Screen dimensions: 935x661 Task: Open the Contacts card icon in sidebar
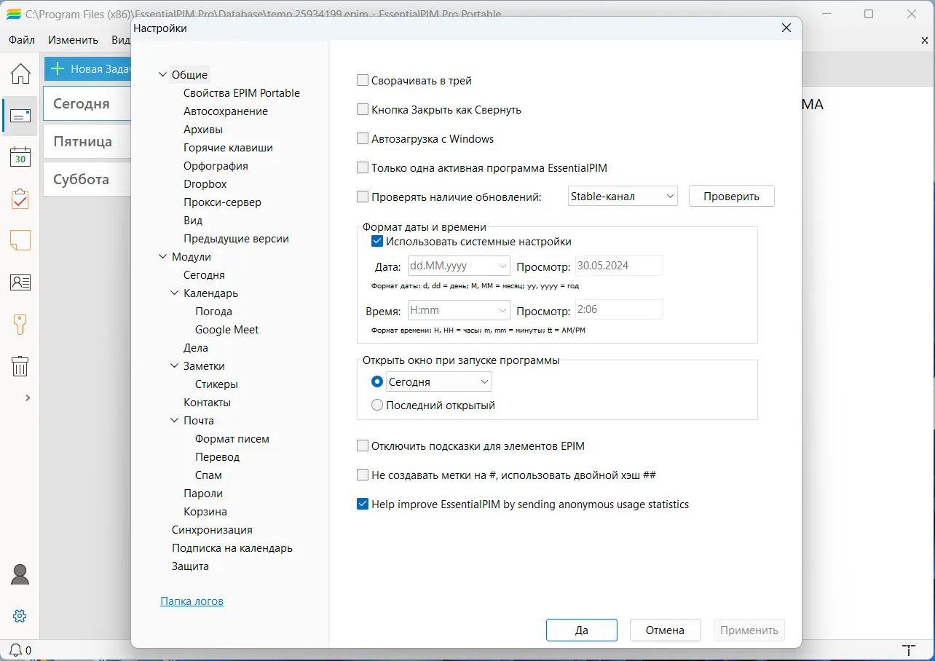pyautogui.click(x=20, y=282)
